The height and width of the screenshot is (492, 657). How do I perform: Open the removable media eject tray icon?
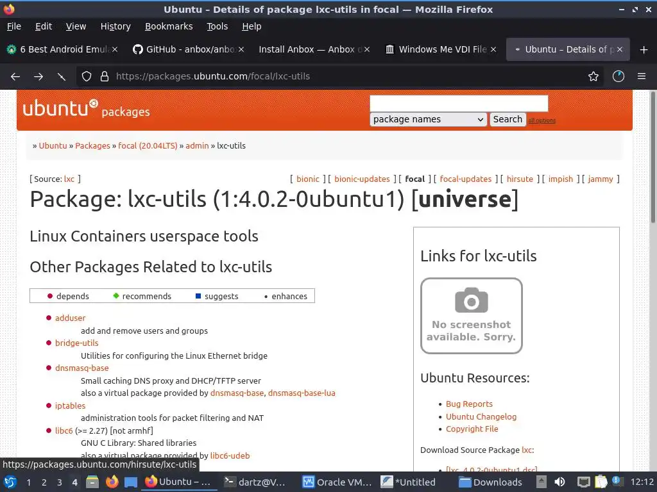[542, 482]
